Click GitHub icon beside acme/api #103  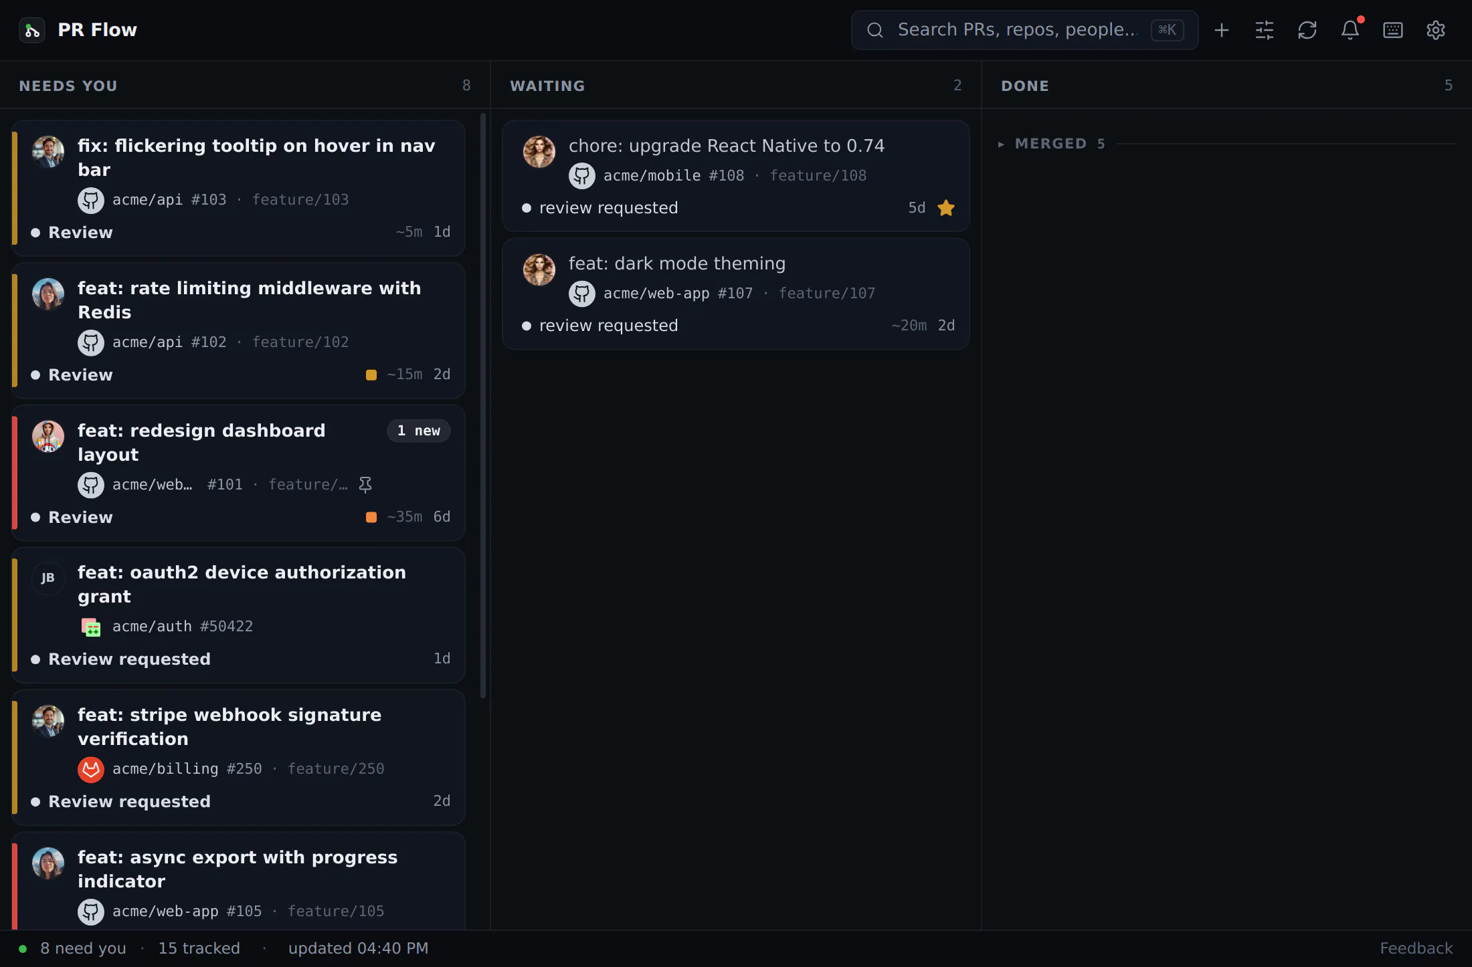click(x=91, y=200)
